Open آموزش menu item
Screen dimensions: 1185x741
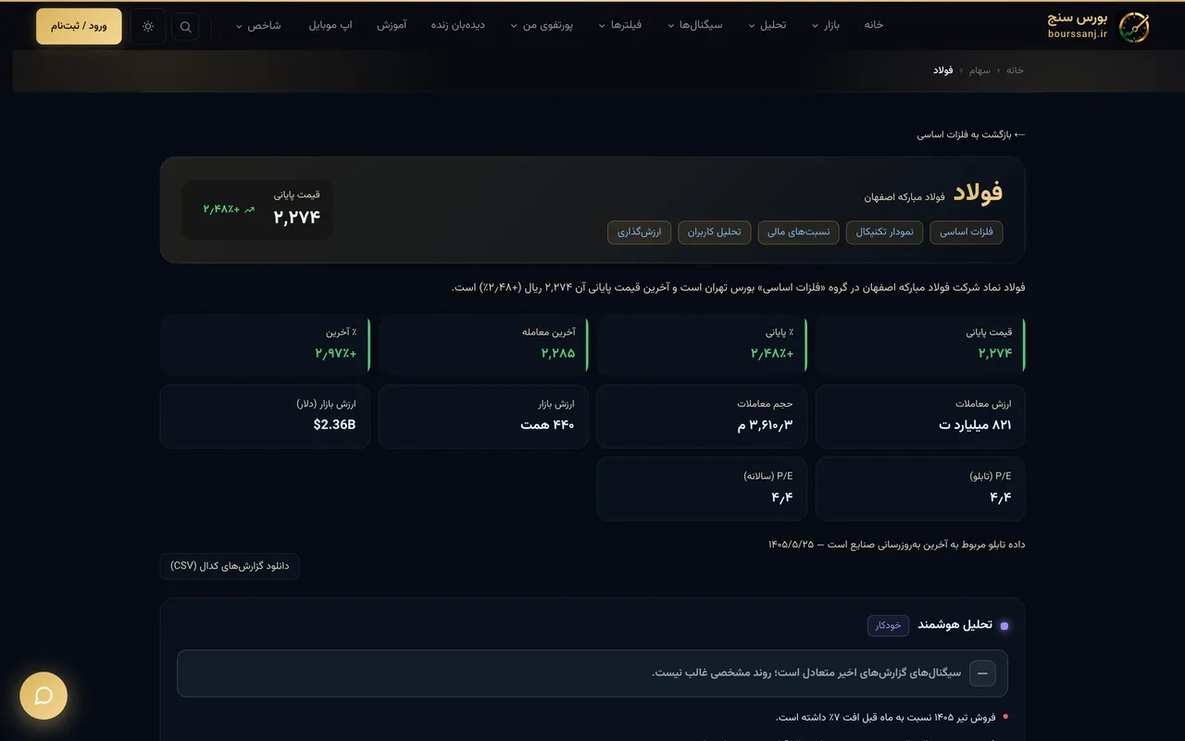(392, 25)
